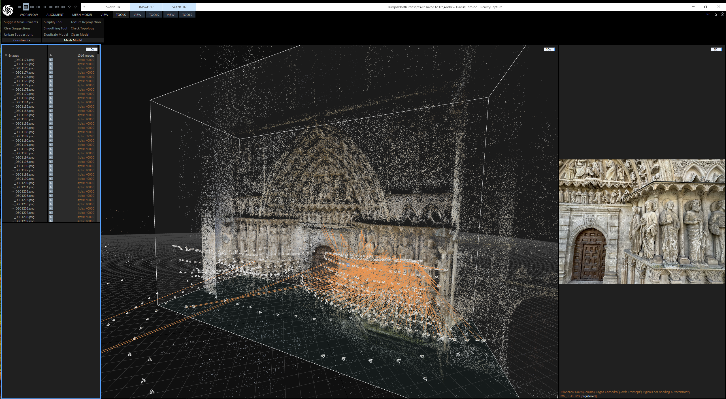Collapse the Images tree node

point(6,56)
